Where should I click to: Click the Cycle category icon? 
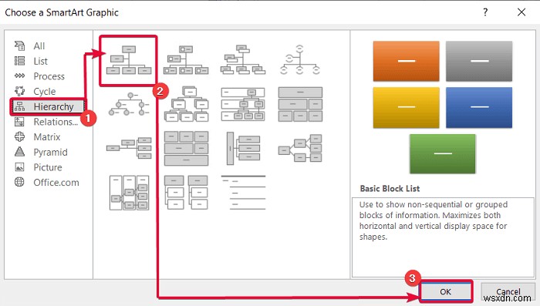(19, 91)
